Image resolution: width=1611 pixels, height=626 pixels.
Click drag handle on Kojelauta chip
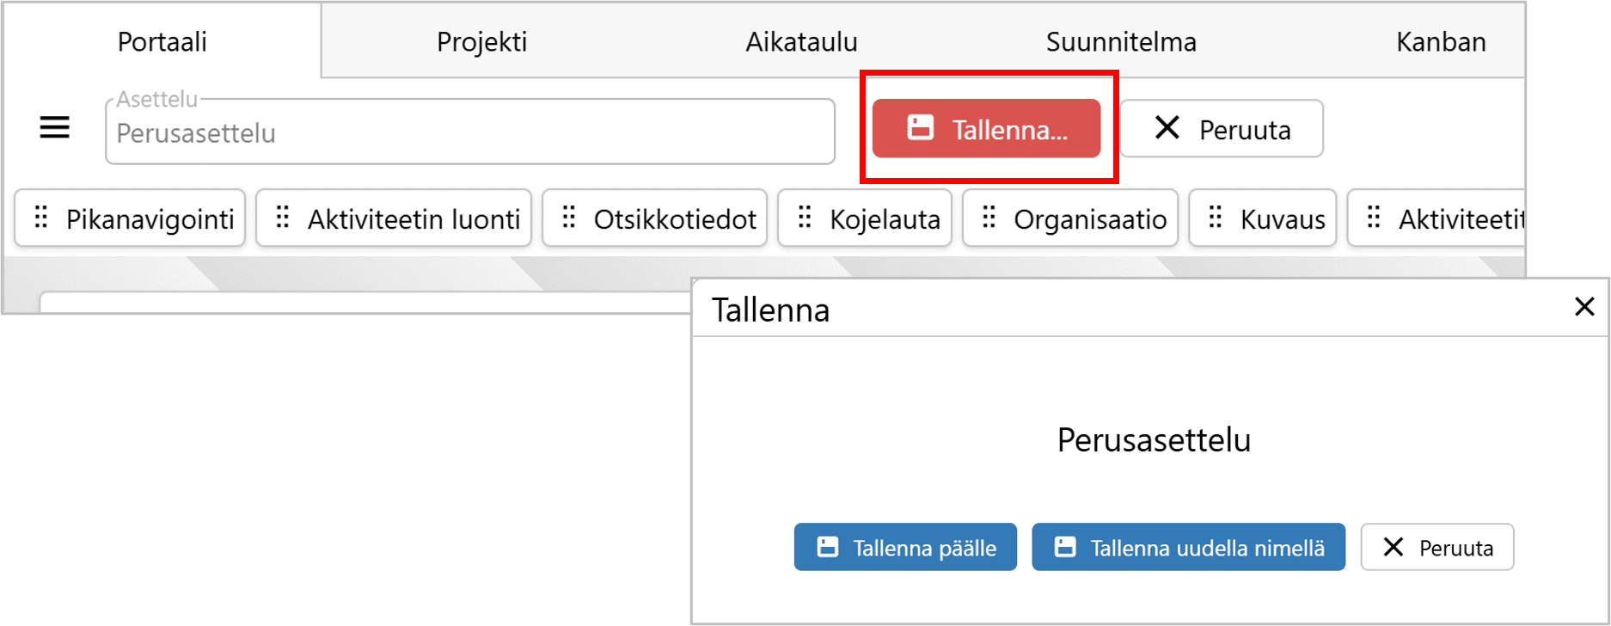(x=804, y=218)
